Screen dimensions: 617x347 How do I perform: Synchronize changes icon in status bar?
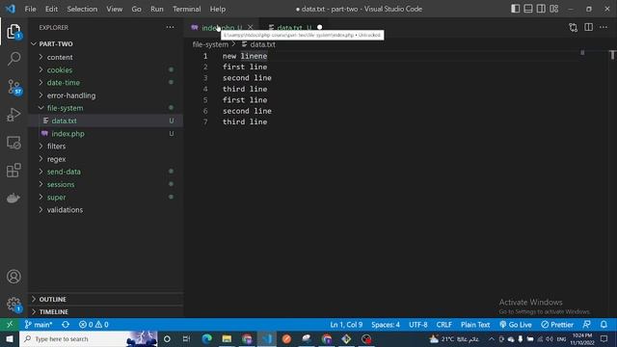(66, 325)
